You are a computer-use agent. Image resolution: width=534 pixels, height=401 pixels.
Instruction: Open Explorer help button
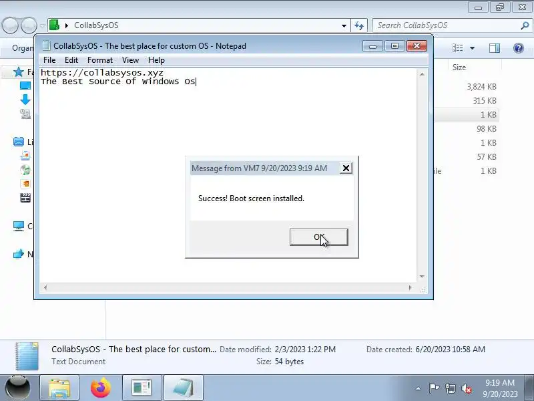click(519, 48)
